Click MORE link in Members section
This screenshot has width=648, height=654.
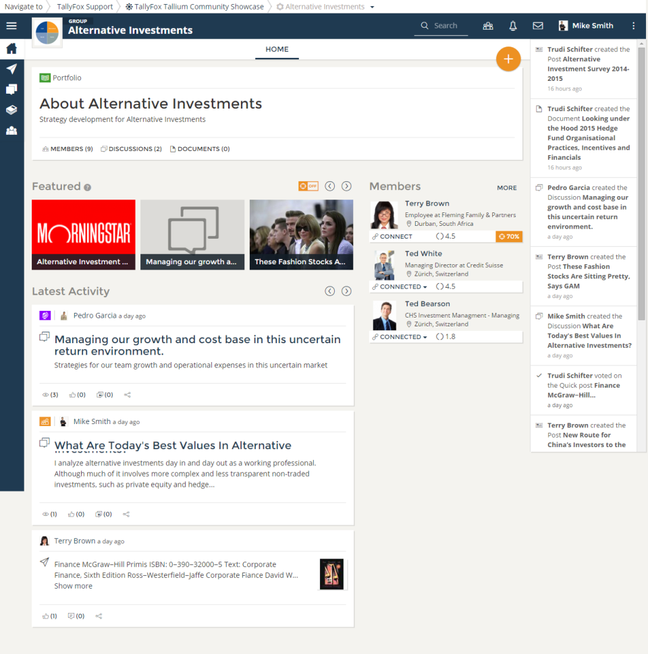pyautogui.click(x=506, y=188)
